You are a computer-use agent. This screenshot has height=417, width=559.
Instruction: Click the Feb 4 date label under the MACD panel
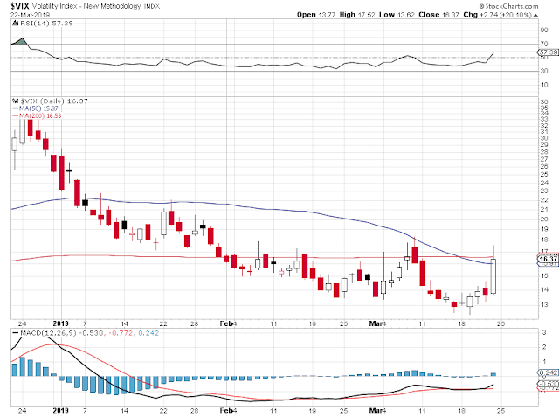pos(228,411)
